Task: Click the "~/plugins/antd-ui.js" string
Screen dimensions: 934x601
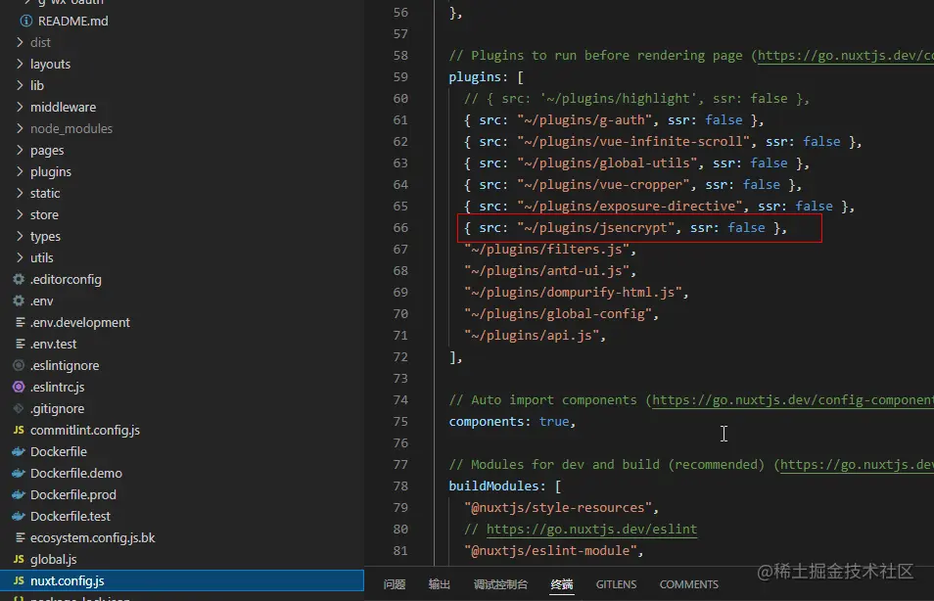Action: click(547, 270)
